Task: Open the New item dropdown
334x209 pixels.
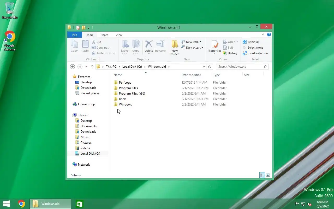Action: pyautogui.click(x=191, y=42)
